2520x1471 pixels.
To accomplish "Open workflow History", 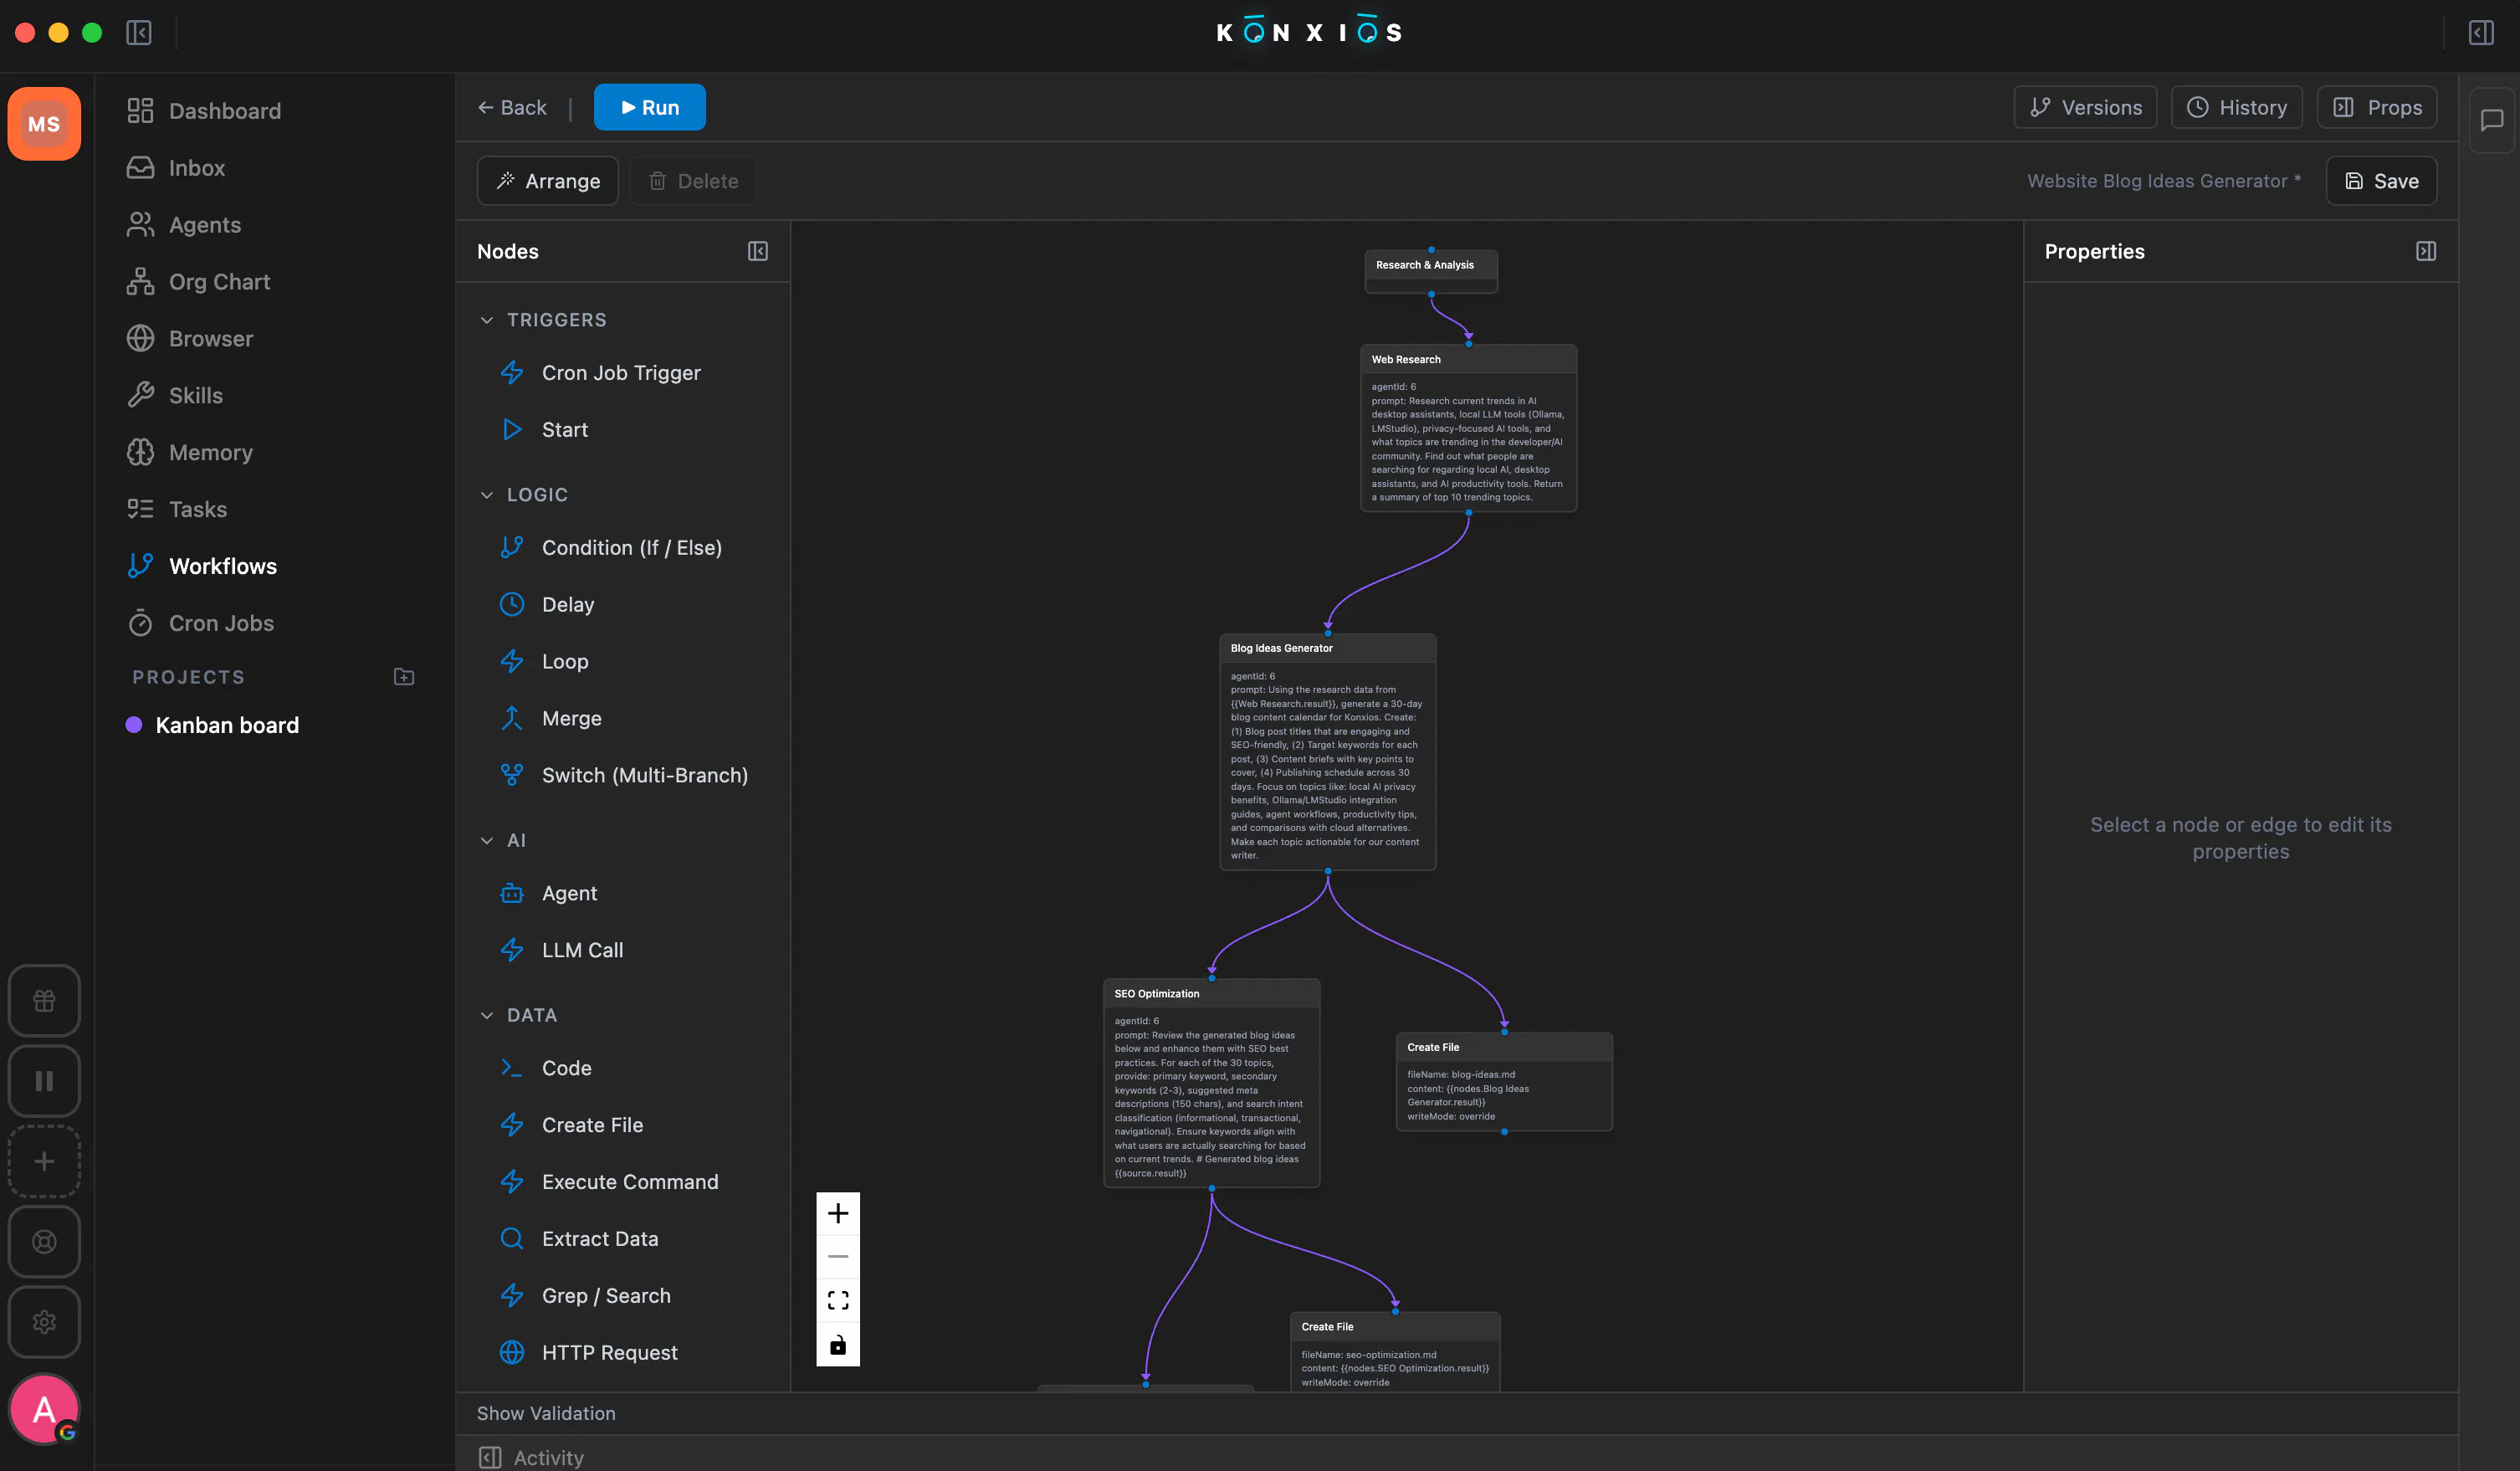I will [2237, 107].
